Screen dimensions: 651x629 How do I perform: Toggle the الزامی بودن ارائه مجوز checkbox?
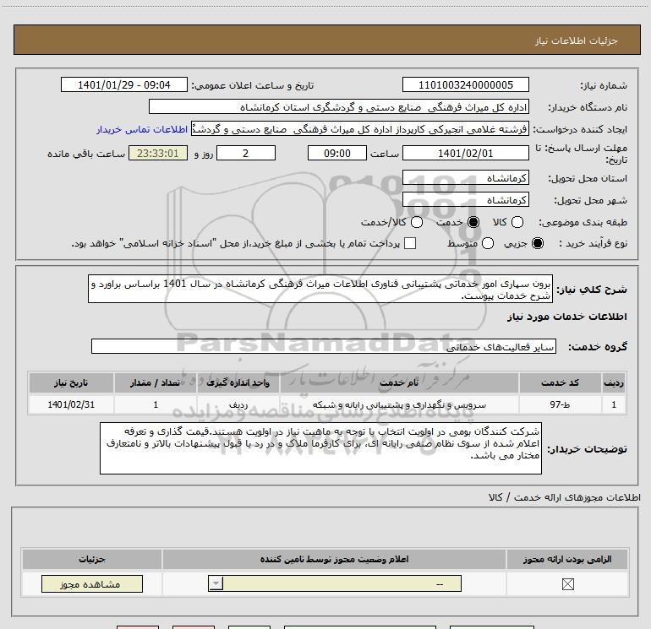click(x=567, y=584)
